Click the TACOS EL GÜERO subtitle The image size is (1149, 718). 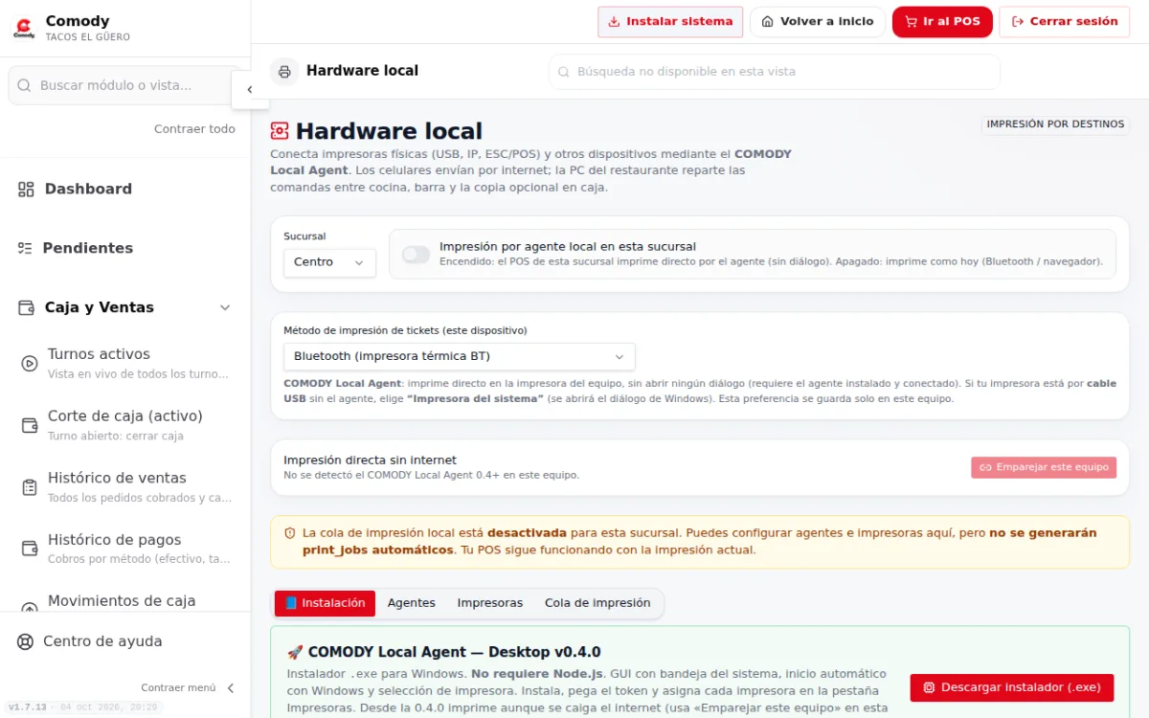[x=88, y=37]
